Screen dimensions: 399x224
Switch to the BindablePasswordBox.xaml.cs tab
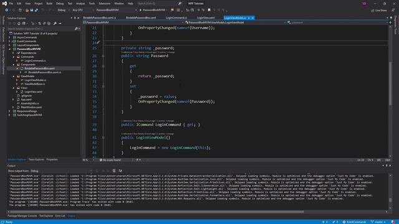100,18
